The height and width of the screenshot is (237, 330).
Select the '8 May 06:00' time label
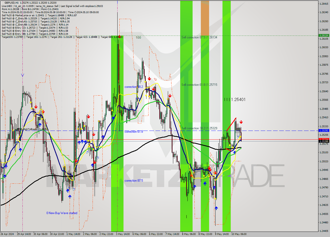[189, 234]
